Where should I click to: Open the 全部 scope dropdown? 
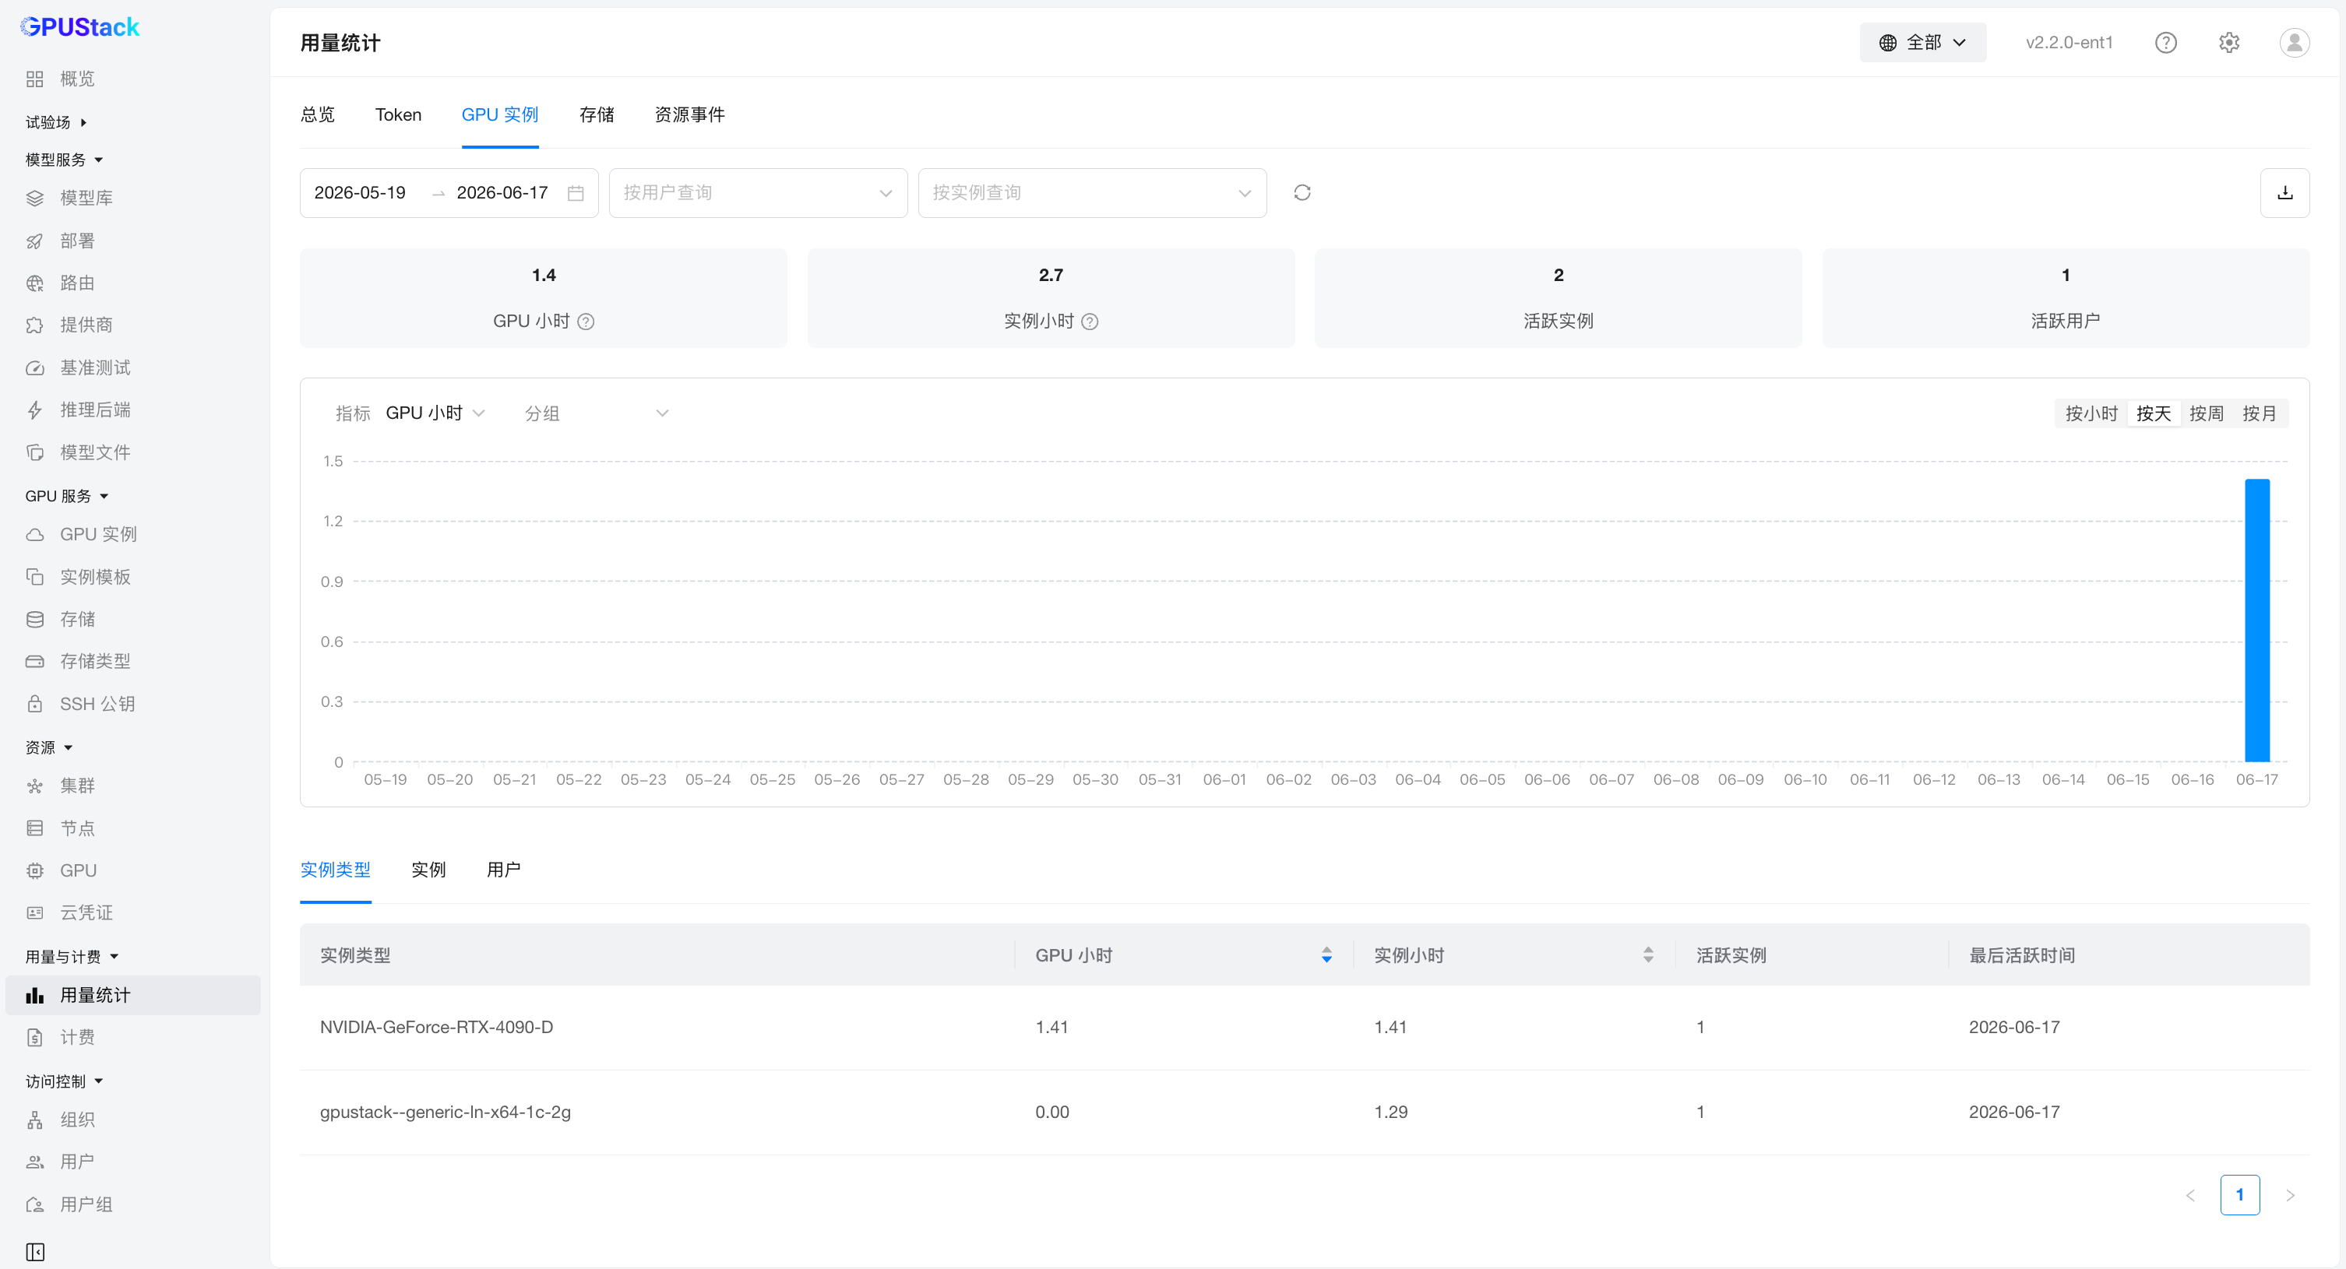[x=1922, y=43]
